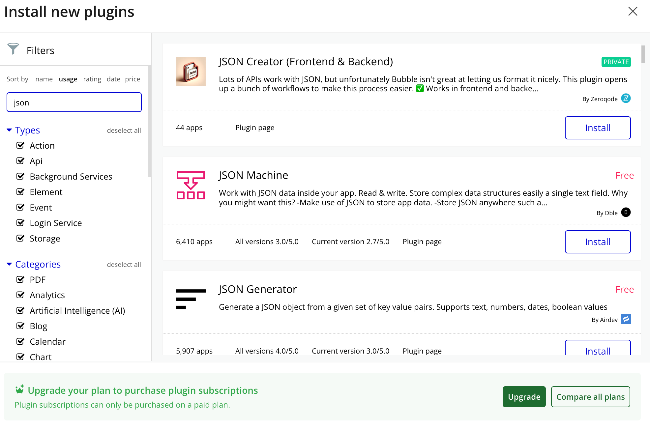Click the 'By Dble' author text
This screenshot has height=431, width=650.
pyautogui.click(x=607, y=213)
